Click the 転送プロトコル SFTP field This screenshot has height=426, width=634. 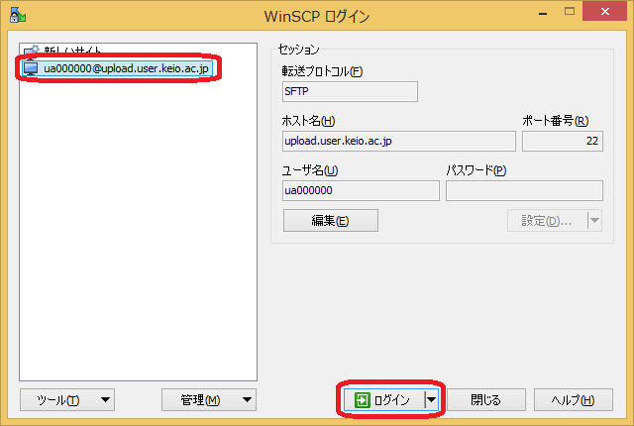pyautogui.click(x=350, y=91)
